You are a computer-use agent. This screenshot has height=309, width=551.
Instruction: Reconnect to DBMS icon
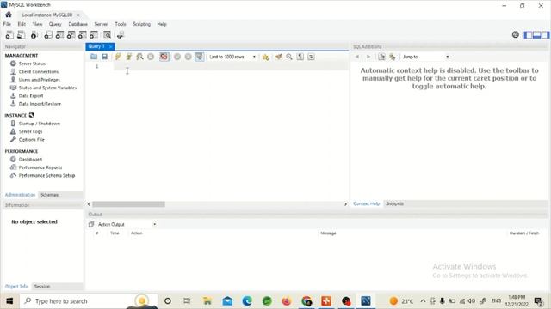tap(121, 34)
